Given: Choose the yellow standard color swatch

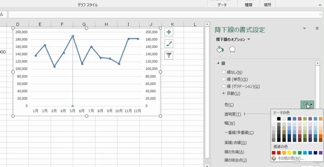Looking at the screenshot, I should click(x=289, y=153).
